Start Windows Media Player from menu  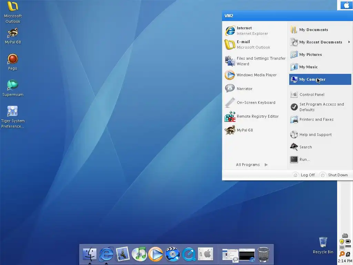(x=255, y=75)
